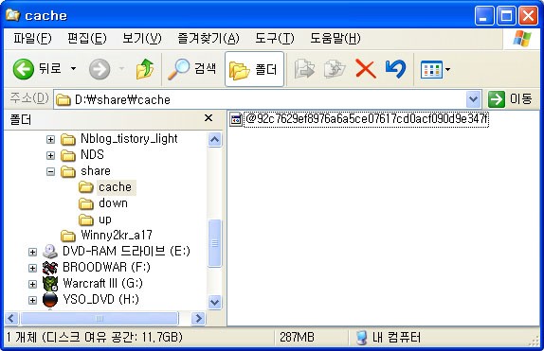Click the YSO_DVD (H:) drive icon

click(x=50, y=300)
